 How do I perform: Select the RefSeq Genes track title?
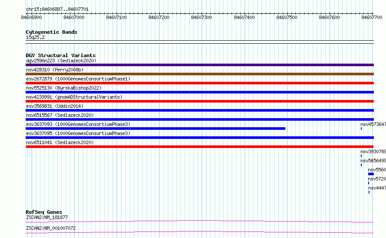[x=44, y=212]
